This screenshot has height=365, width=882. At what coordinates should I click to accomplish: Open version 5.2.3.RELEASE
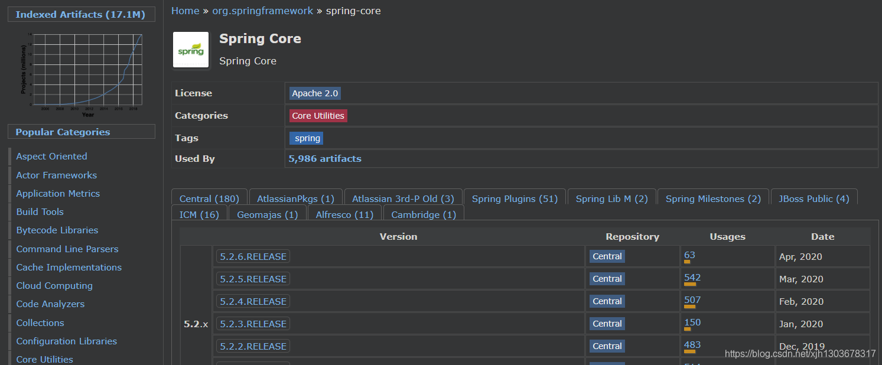[253, 324]
